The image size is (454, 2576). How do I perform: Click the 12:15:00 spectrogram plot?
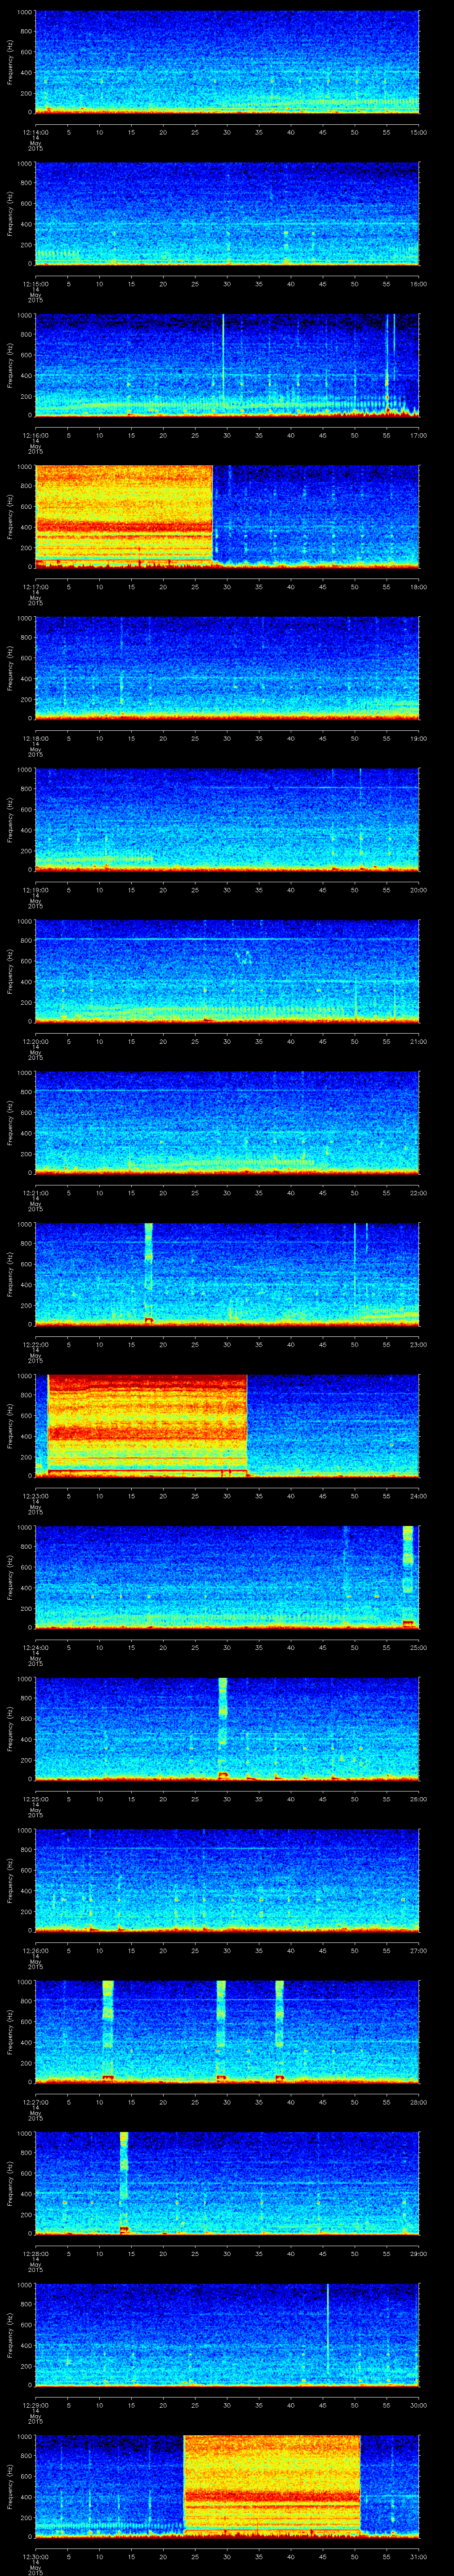coord(227,213)
